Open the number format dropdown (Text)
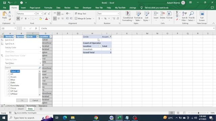Screen dimensions: 216x121 [118, 13]
